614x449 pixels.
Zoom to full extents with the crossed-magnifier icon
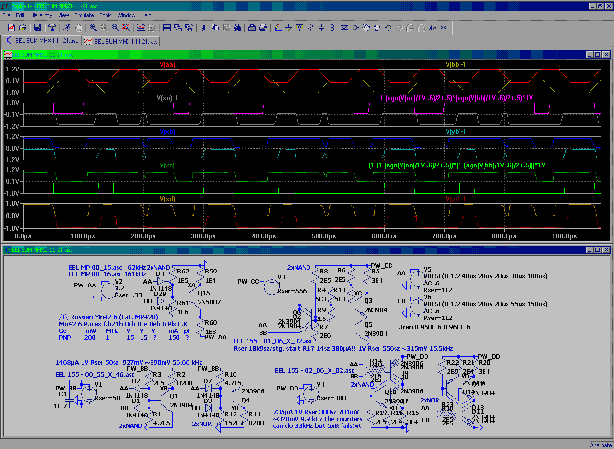(x=127, y=27)
